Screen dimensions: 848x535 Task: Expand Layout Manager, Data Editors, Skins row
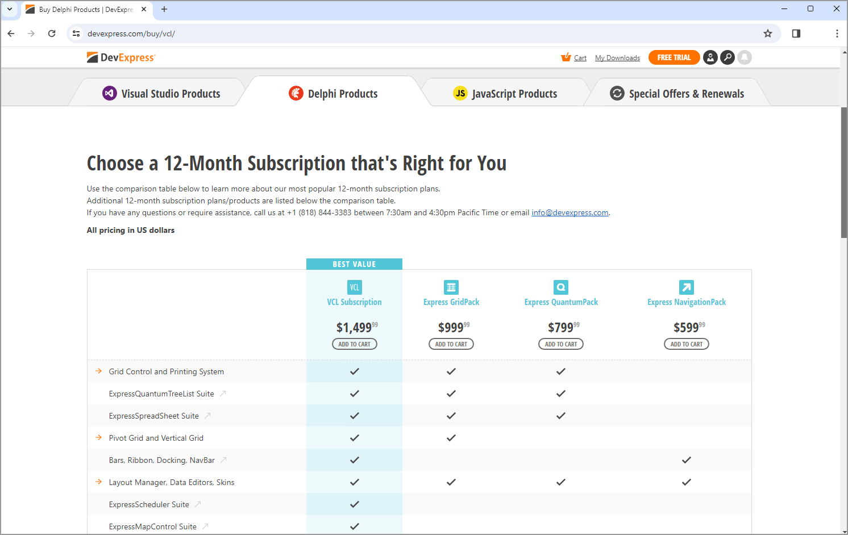click(99, 482)
